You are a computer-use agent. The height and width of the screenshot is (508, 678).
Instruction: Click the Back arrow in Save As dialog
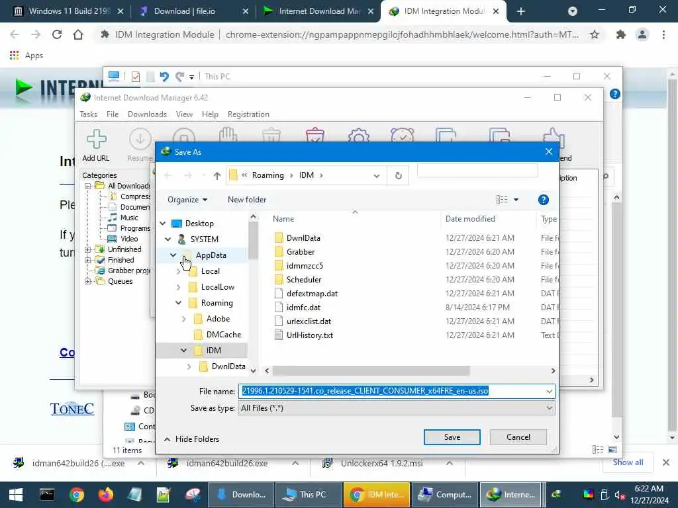pyautogui.click(x=168, y=175)
